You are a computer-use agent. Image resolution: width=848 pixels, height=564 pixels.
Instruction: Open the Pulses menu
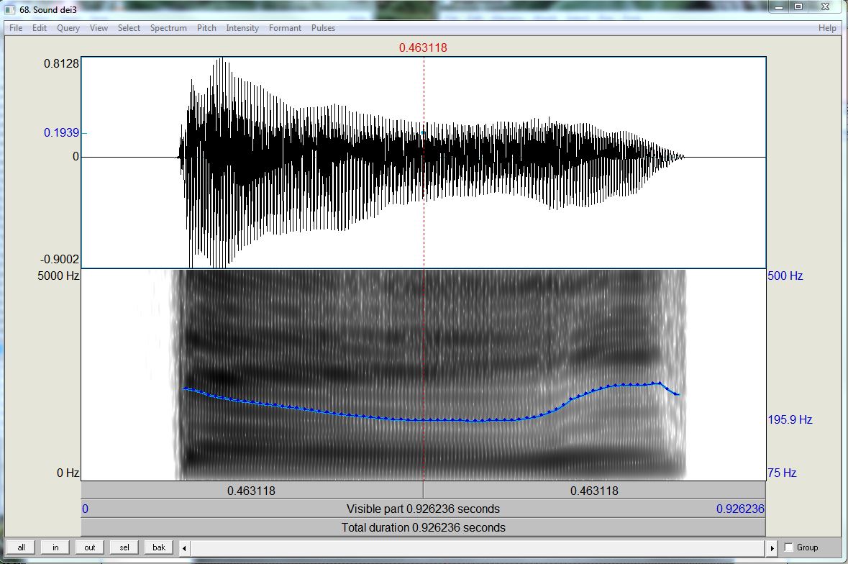tap(323, 28)
